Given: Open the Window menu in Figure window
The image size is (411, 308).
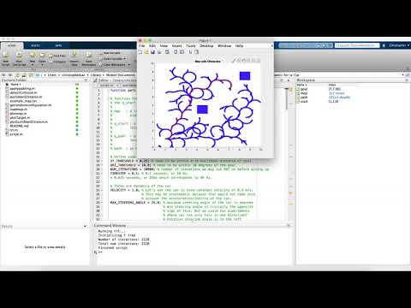Looking at the screenshot, I should coord(224,45).
